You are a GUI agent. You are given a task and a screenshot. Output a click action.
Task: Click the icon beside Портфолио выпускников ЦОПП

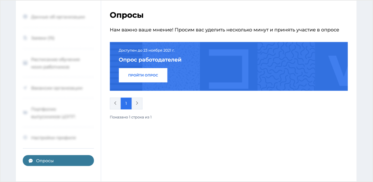click(x=25, y=113)
